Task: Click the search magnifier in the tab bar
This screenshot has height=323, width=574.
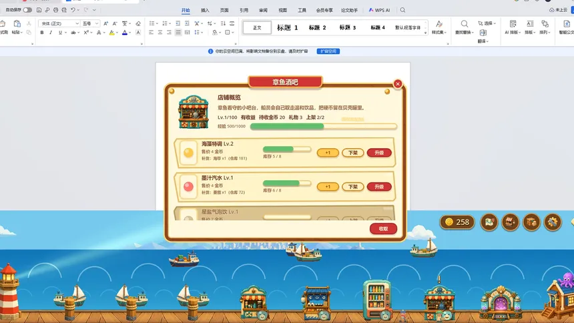Action: click(402, 10)
